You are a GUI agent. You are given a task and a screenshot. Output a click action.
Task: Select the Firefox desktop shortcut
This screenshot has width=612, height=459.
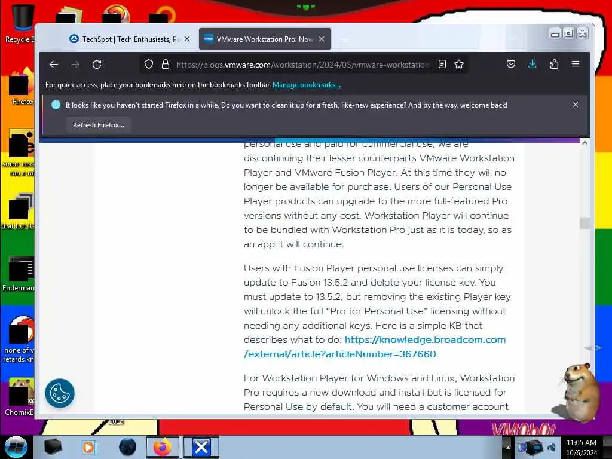22,86
